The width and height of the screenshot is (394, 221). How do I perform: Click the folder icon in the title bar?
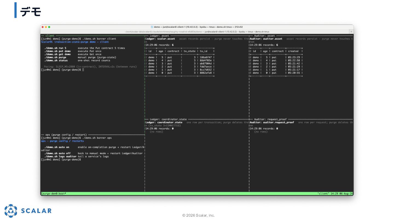point(152,27)
